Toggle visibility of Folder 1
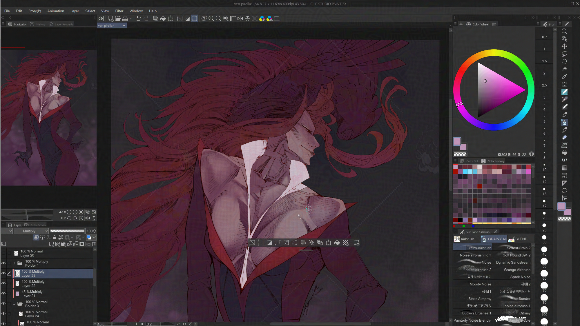Viewport: 580px width, 326px height. point(3,263)
